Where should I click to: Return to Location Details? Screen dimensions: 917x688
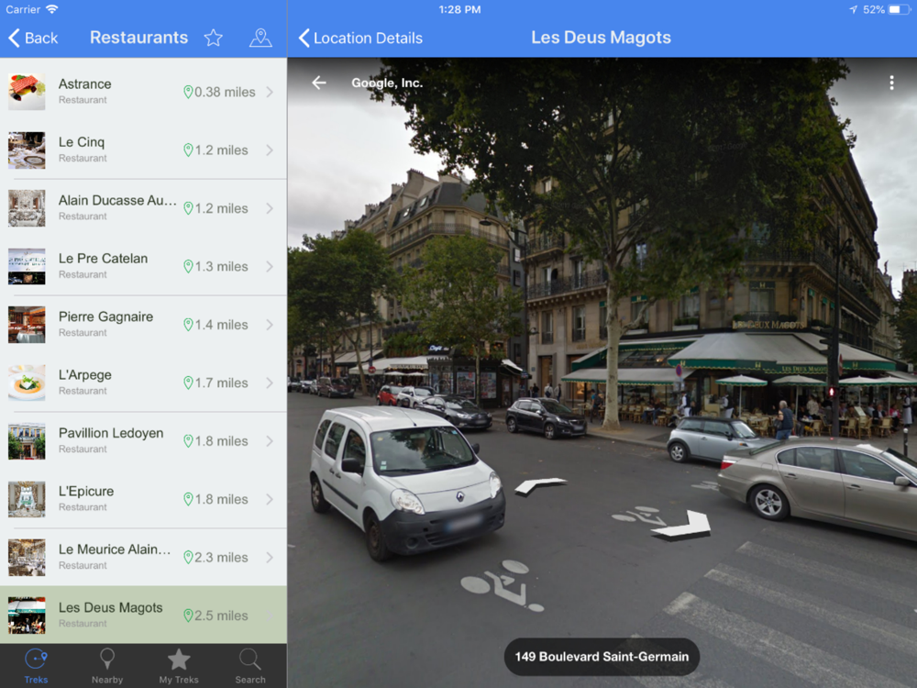pyautogui.click(x=360, y=38)
